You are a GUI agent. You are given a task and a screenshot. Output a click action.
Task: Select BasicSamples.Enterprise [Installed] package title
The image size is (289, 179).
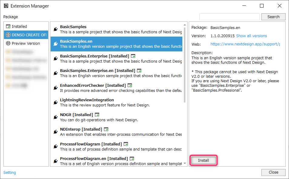point(95,56)
